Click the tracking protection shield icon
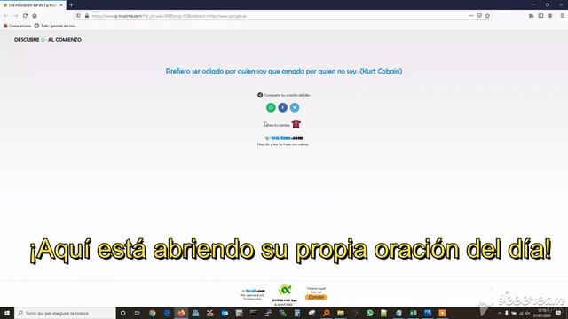 click(79, 16)
